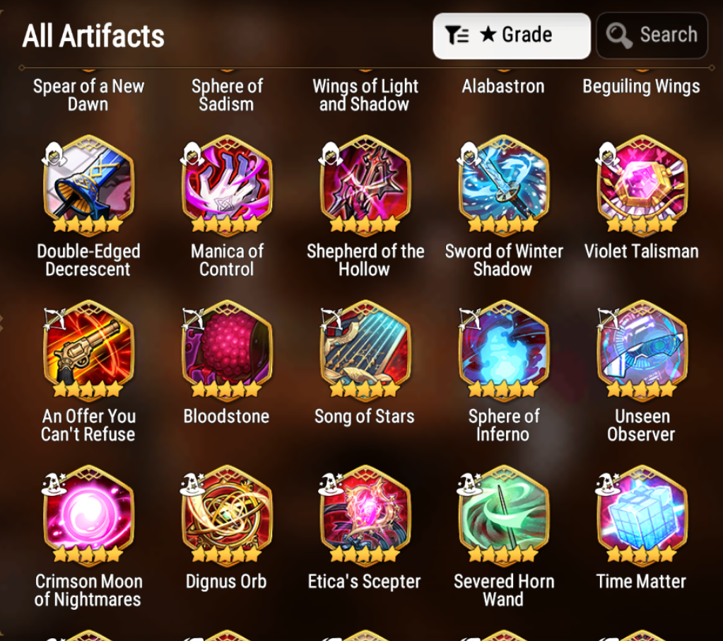
Task: Click the Search field
Action: pyautogui.click(x=652, y=35)
